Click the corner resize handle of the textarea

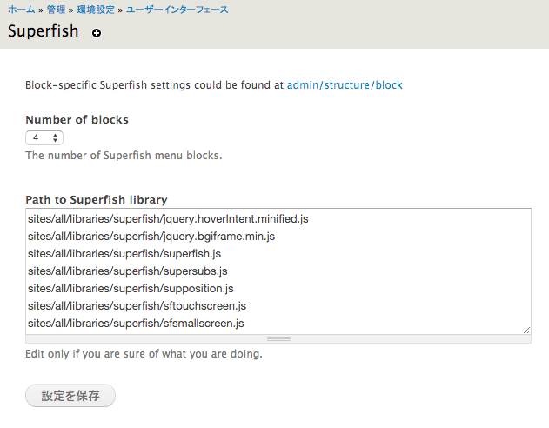point(526,330)
